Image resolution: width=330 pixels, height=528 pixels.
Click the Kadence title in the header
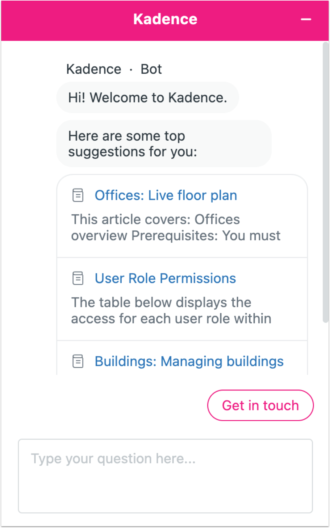(165, 19)
